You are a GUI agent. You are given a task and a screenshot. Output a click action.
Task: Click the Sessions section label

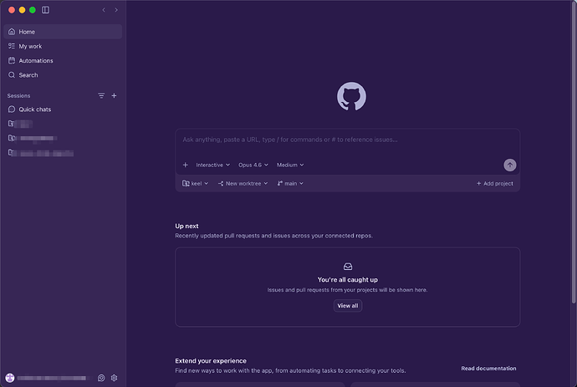coord(18,95)
